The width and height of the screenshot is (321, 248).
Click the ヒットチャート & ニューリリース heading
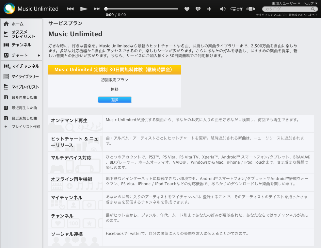(74, 142)
